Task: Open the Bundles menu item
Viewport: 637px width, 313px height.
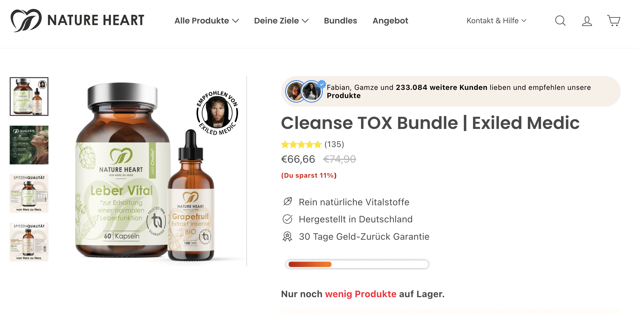Action: pos(340,21)
